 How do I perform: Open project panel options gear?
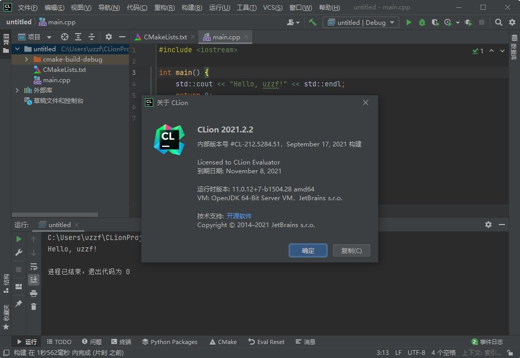[x=108, y=37]
